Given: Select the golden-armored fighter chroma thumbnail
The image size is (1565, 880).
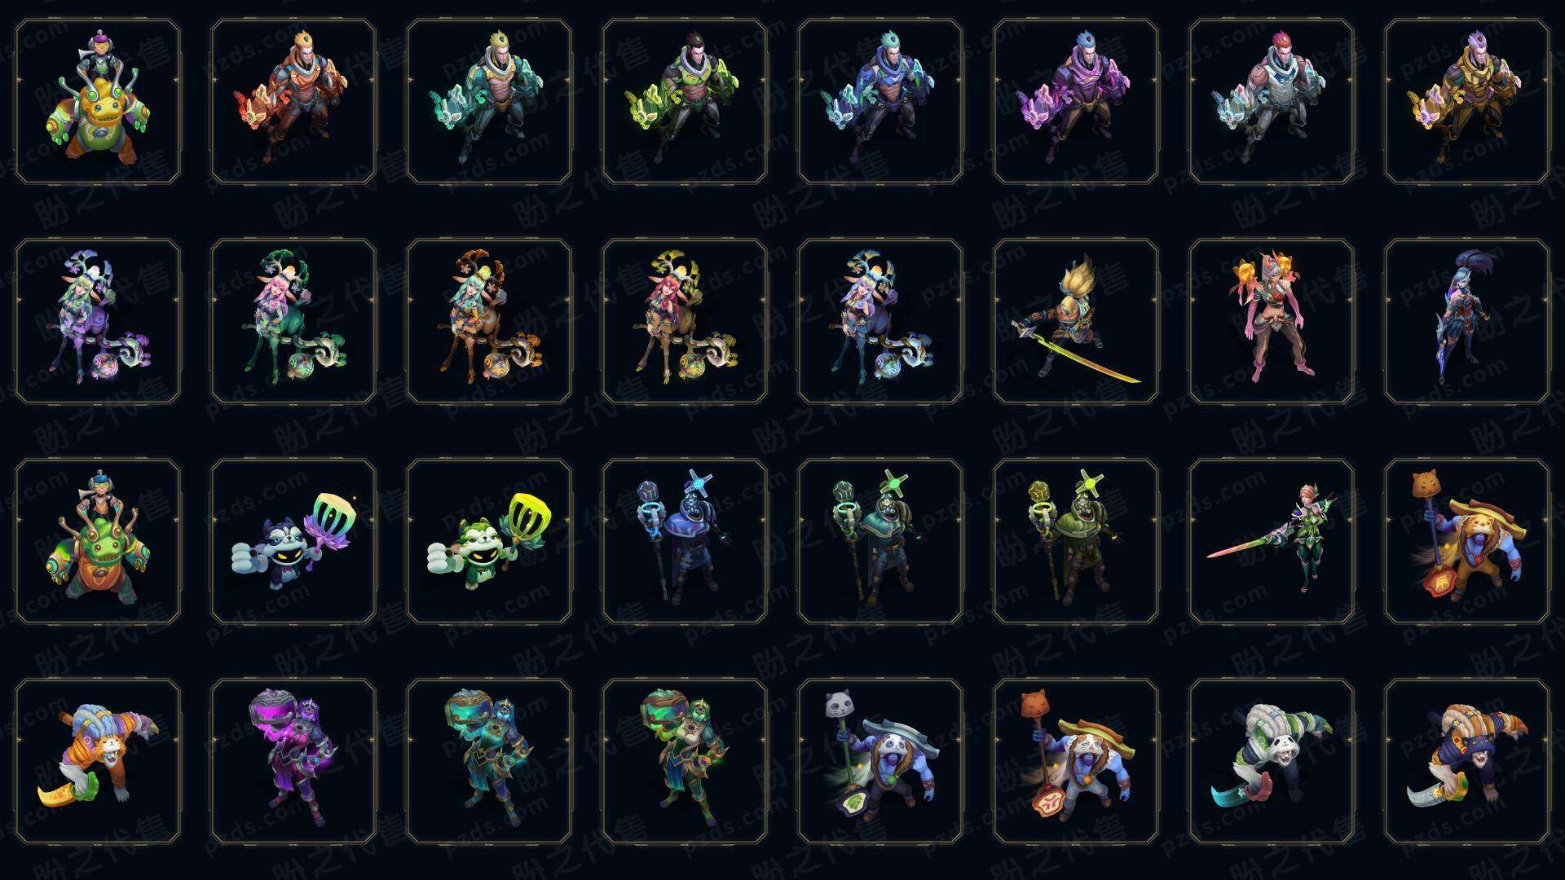Looking at the screenshot, I should pyautogui.click(x=1467, y=102).
